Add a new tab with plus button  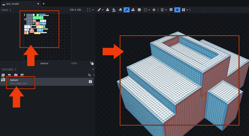click(x=43, y=4)
